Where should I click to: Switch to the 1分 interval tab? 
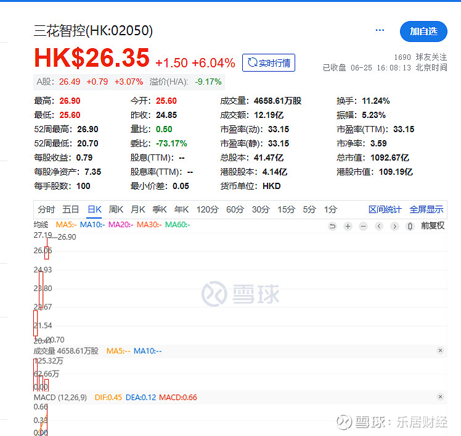point(330,209)
